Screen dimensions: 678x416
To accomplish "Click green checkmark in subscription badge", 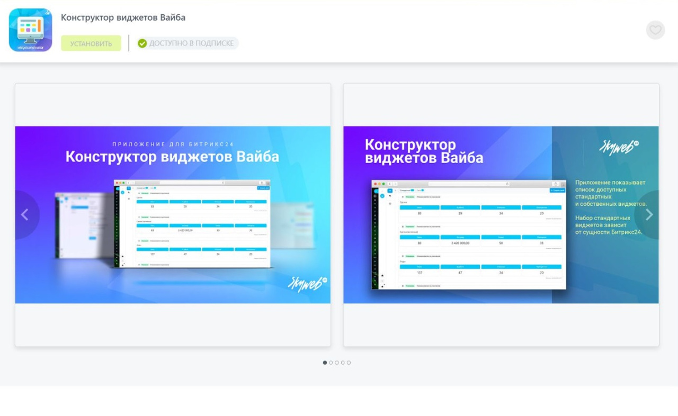I will point(142,43).
